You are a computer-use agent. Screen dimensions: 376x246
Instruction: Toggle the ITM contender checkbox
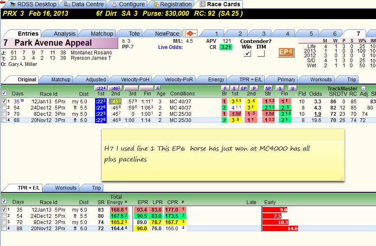(x=261, y=54)
